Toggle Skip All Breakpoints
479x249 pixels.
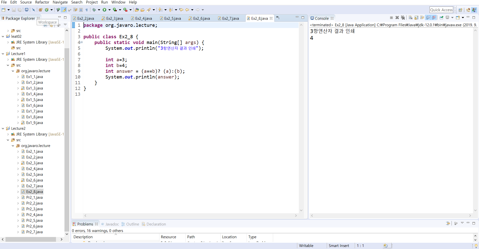[33, 10]
